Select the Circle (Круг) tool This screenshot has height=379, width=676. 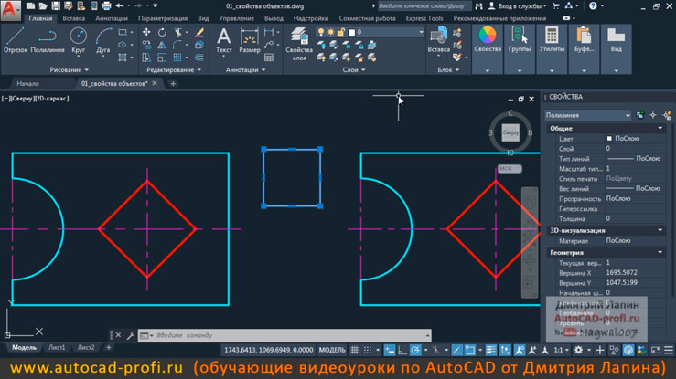(x=78, y=40)
